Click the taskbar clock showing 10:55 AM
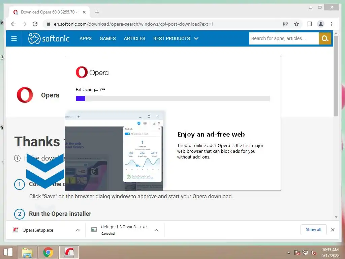Screen dimensions: 345x259 [330, 253]
